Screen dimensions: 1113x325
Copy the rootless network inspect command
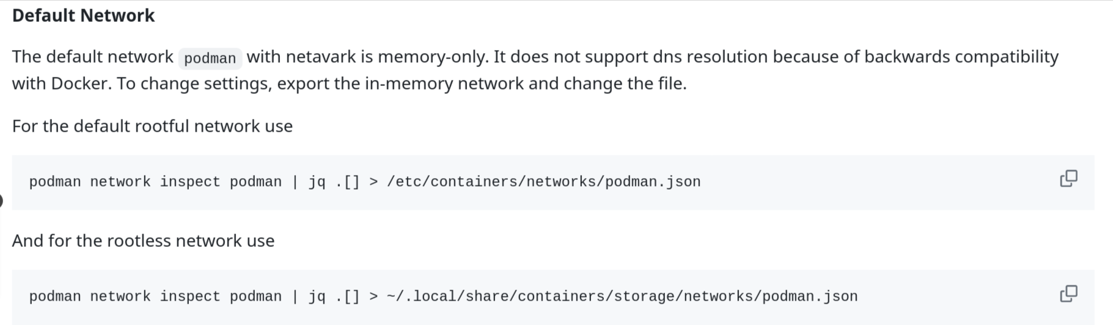pos(1068,294)
